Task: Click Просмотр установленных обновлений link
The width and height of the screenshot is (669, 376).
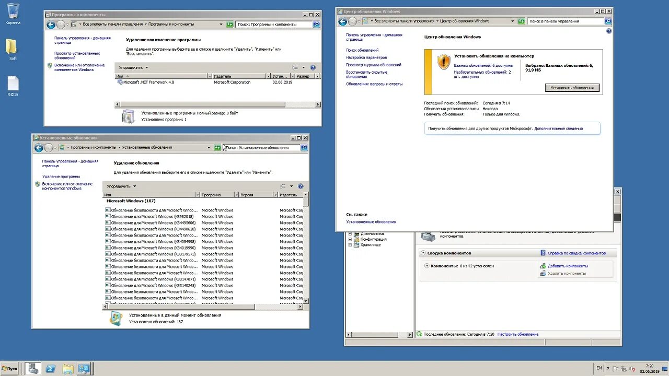Action: (x=77, y=55)
